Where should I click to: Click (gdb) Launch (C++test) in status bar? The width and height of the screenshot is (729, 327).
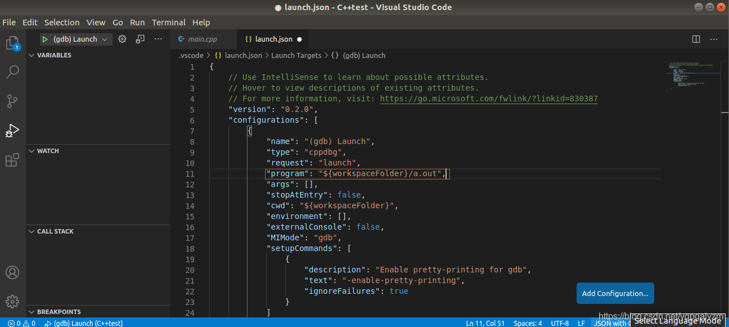pos(83,323)
